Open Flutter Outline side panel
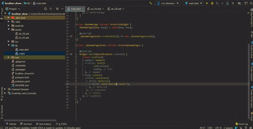 (251, 50)
